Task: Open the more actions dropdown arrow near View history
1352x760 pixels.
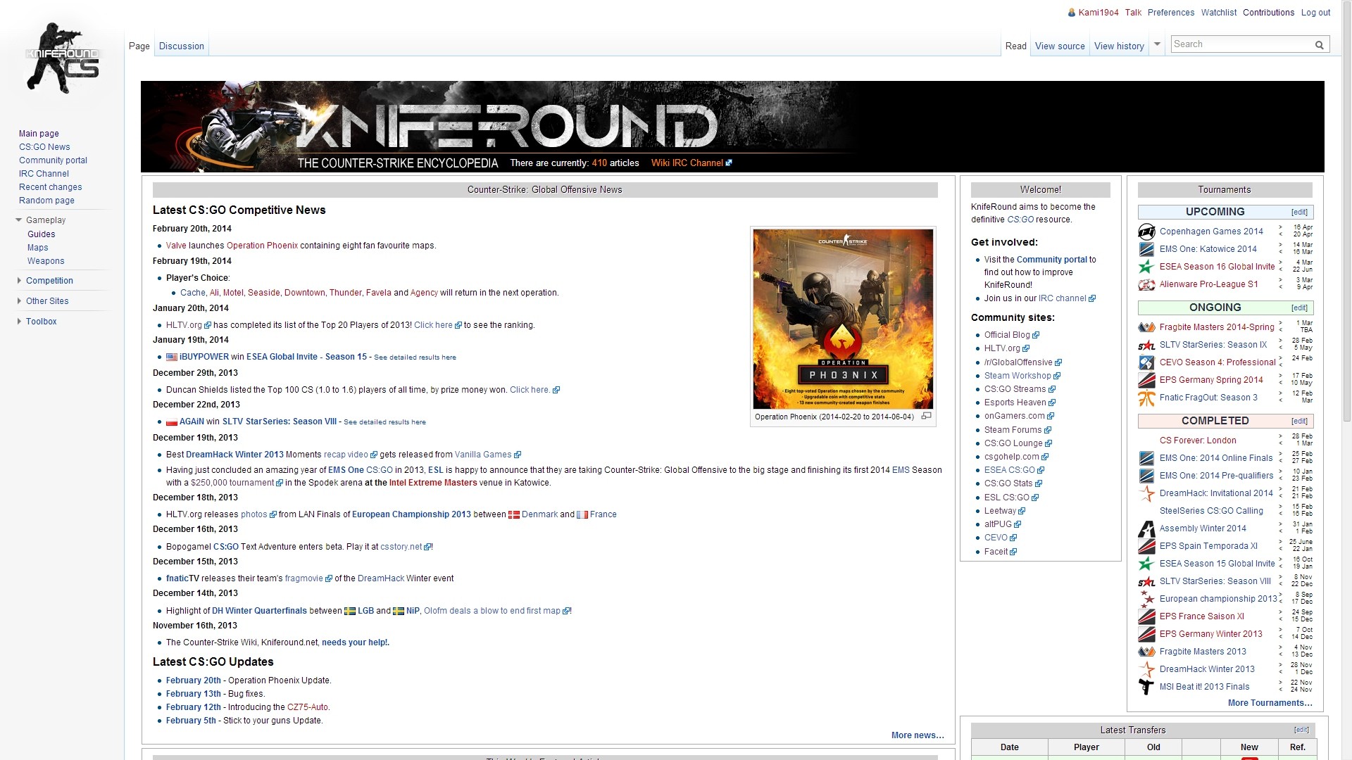Action: [1157, 44]
